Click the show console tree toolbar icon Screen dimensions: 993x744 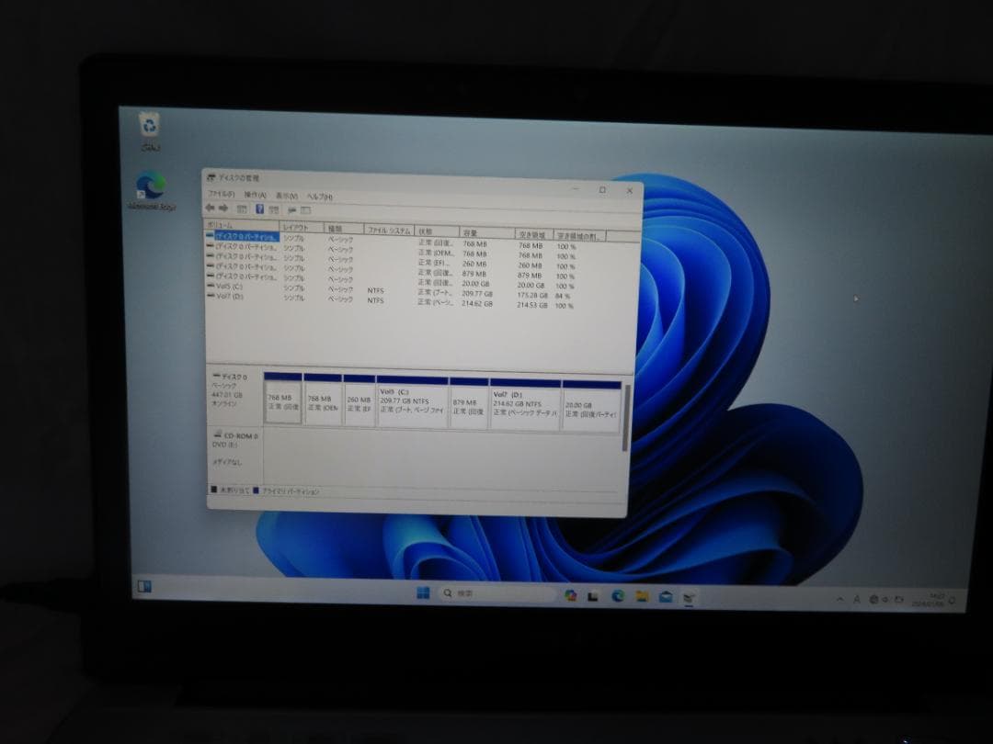(240, 209)
